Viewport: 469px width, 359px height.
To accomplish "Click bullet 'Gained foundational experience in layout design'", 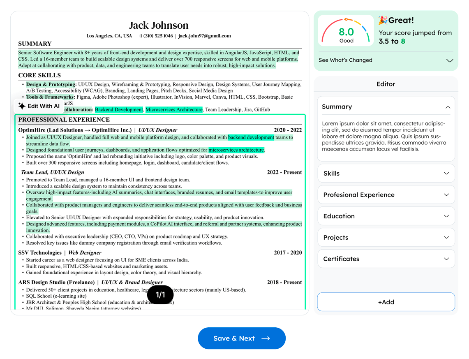I will 114,273.
